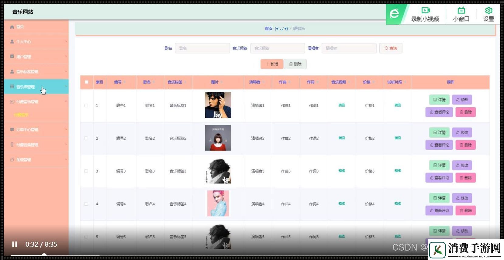Expand 订单中心管理 using its chevron
The image size is (504, 260).
[66, 130]
